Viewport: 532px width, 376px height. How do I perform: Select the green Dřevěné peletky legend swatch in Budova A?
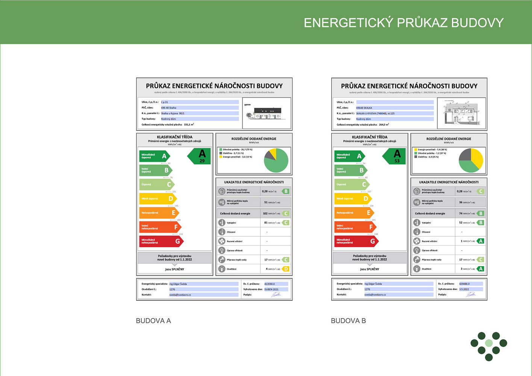[x=221, y=150]
